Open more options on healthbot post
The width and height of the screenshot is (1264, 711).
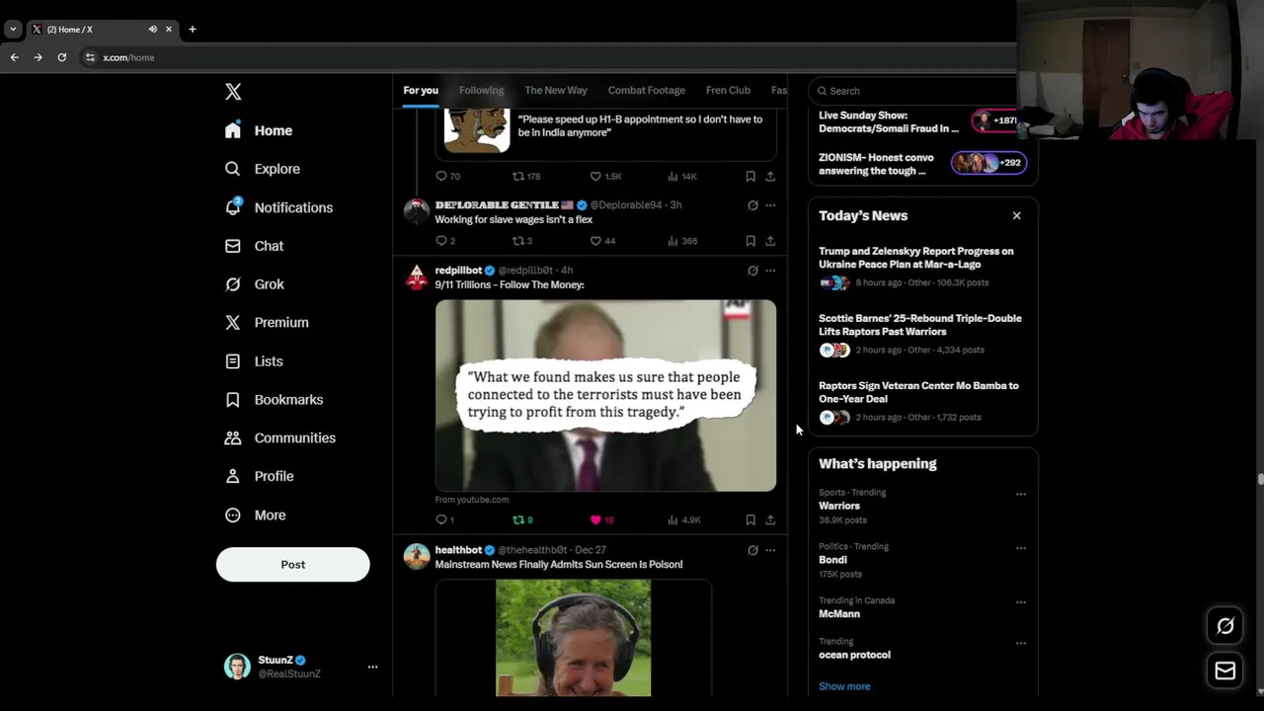click(770, 550)
